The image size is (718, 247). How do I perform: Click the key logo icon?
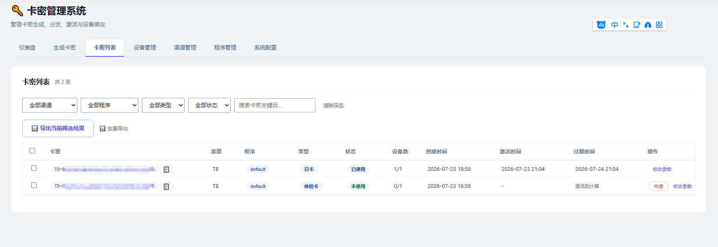(17, 10)
